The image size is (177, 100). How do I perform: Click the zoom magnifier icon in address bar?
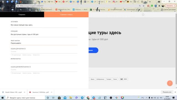[140, 6]
